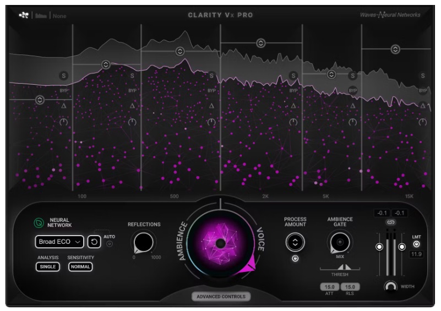Click the right output fader handle

click(402, 247)
